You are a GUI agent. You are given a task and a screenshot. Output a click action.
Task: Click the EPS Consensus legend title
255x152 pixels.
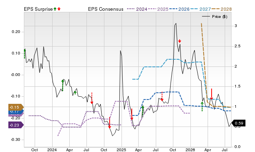(106, 9)
